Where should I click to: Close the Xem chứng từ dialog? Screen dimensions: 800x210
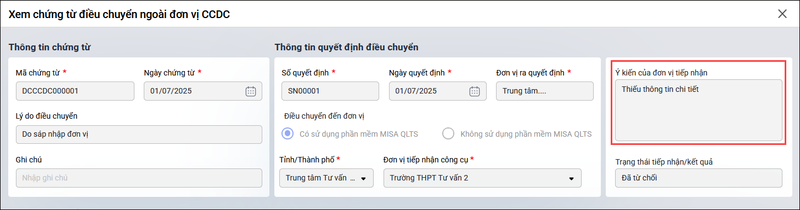click(x=782, y=14)
